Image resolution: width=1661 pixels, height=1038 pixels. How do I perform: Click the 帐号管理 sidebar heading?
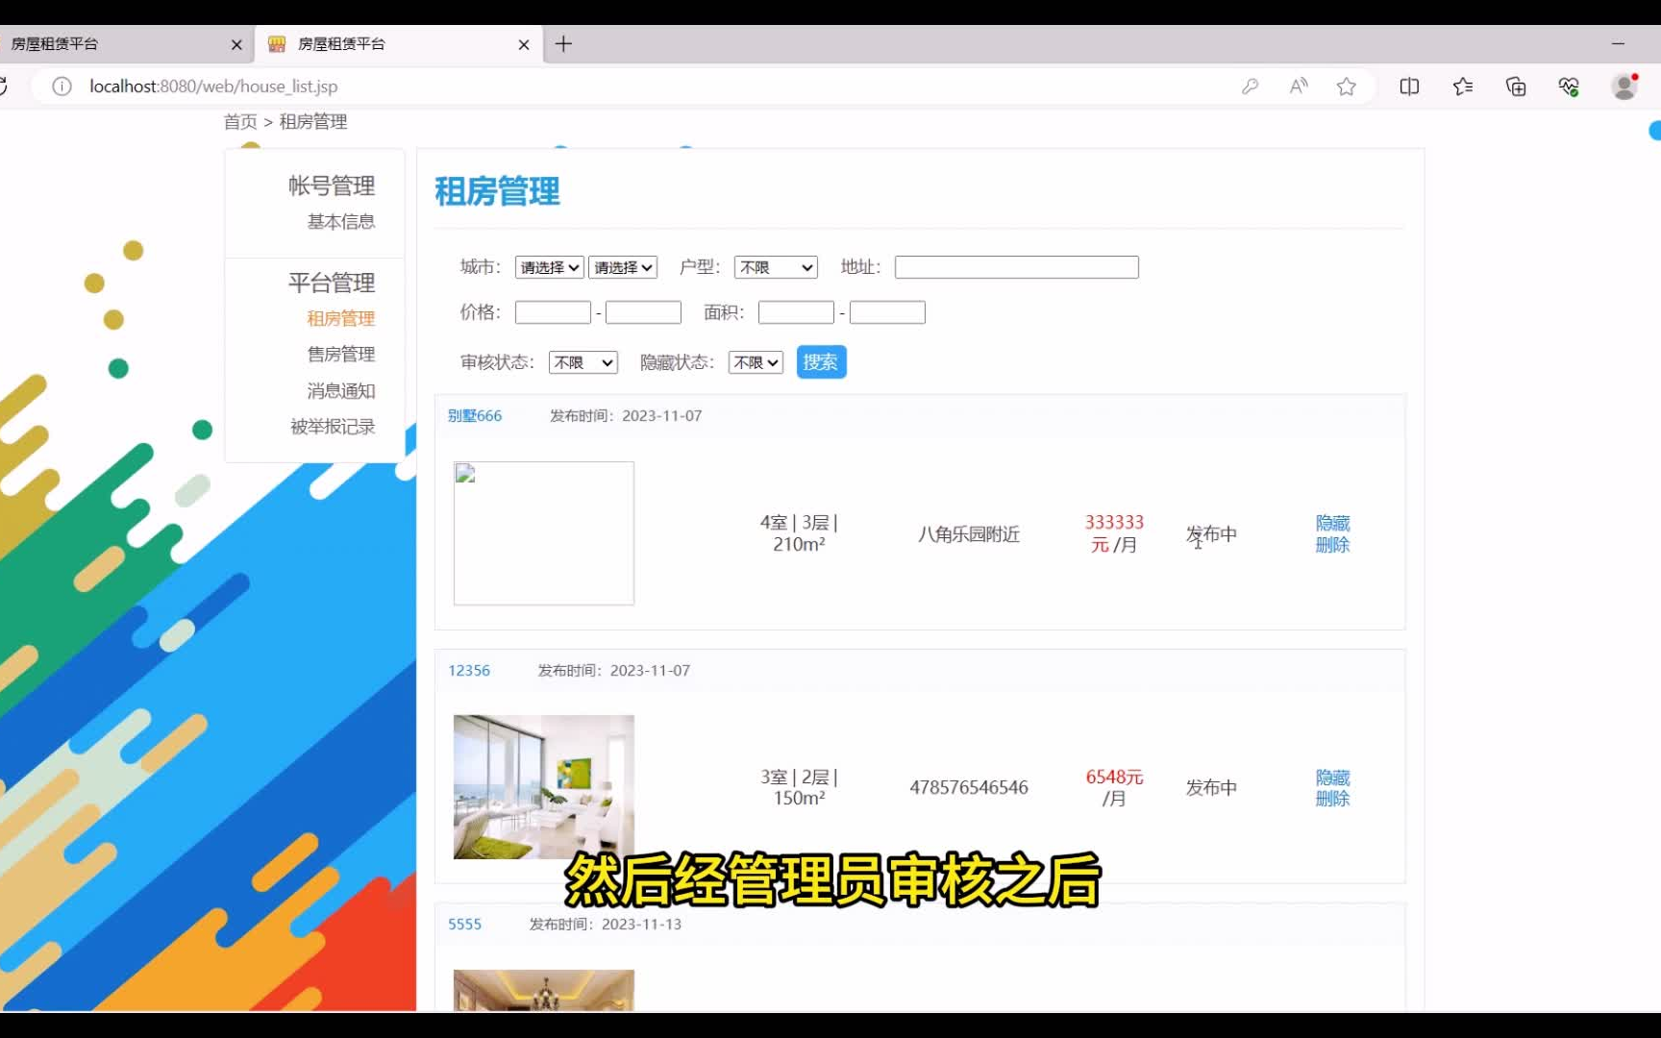pyautogui.click(x=332, y=185)
